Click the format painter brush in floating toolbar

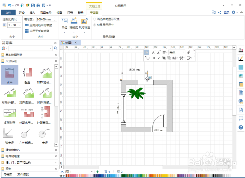(189, 52)
